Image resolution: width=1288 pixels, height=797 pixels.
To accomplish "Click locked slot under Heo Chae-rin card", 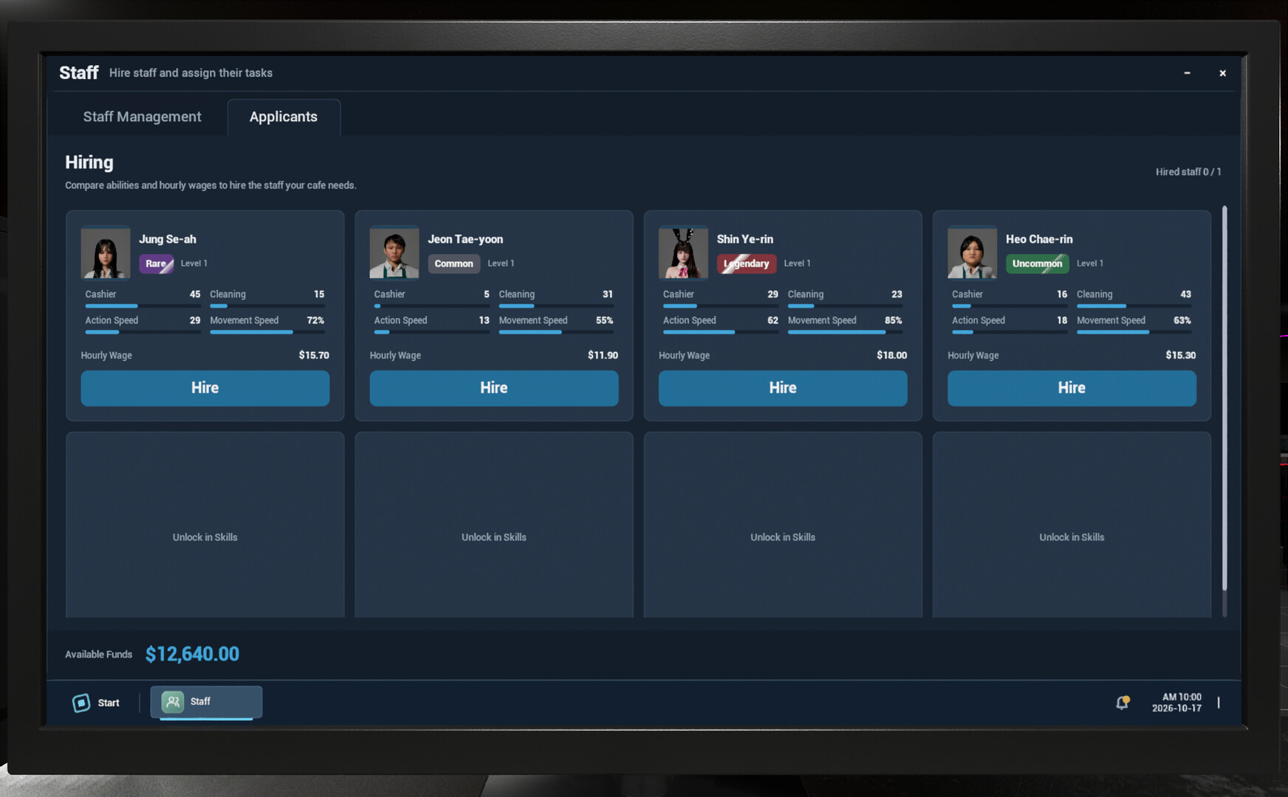I will coord(1072,525).
